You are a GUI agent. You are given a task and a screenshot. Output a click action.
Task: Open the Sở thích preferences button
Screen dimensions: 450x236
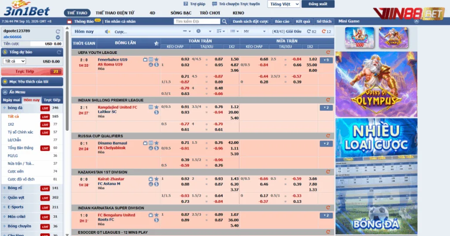(324, 21)
